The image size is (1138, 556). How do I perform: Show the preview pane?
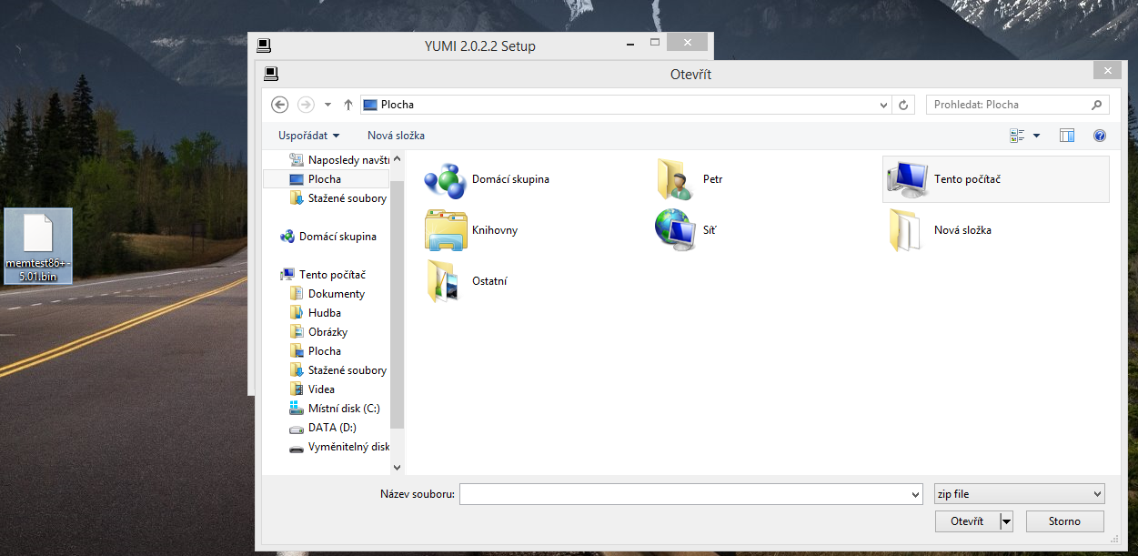[x=1067, y=136]
